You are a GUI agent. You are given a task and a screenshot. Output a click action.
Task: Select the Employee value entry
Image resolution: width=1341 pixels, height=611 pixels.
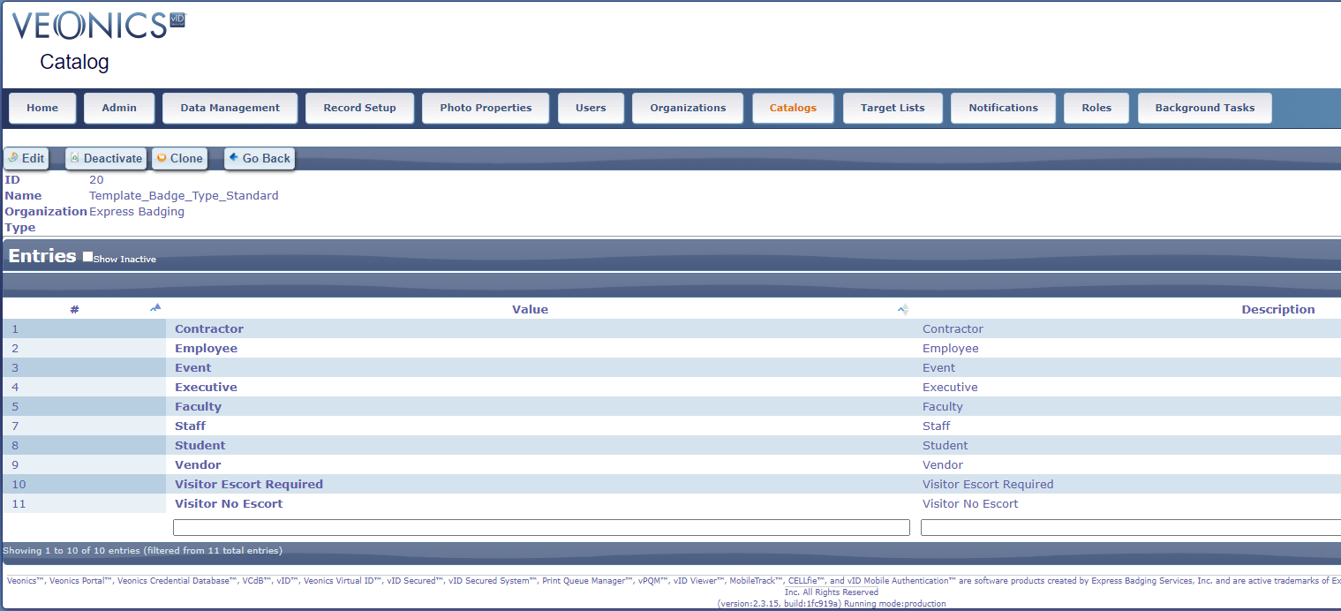[x=206, y=348]
